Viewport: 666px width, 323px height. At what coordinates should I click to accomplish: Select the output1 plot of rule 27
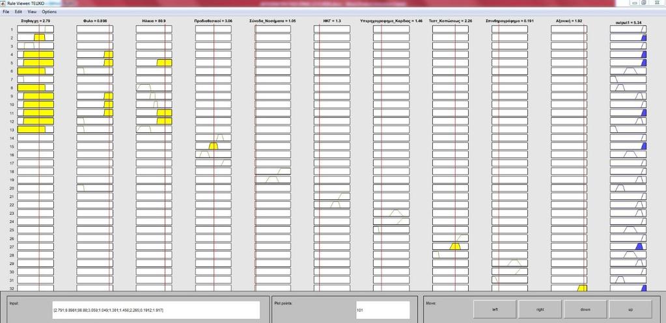tap(628, 246)
